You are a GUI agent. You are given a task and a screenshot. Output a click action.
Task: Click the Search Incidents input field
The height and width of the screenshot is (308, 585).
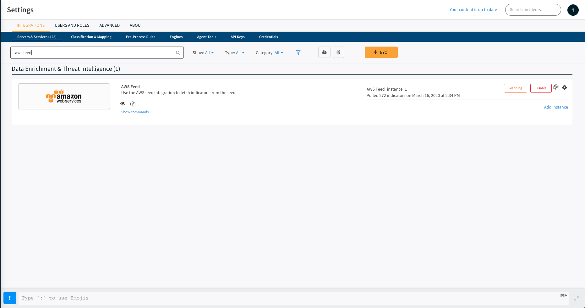tap(533, 10)
